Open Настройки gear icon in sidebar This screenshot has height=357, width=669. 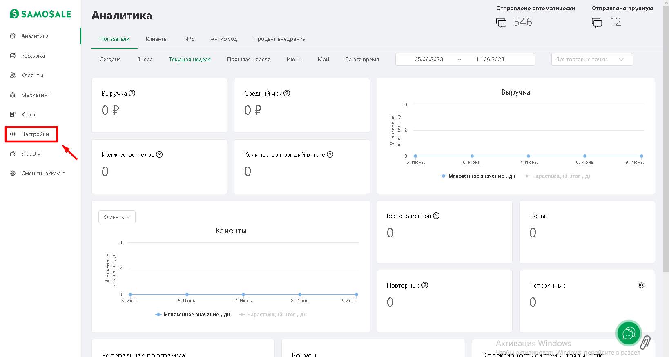pyautogui.click(x=13, y=134)
